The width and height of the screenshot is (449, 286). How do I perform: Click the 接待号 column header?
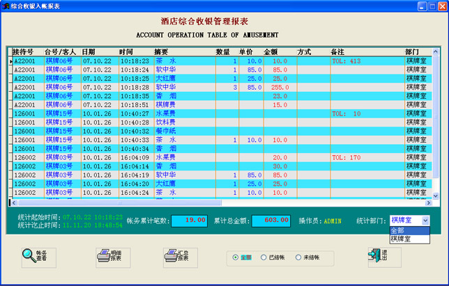coord(24,51)
